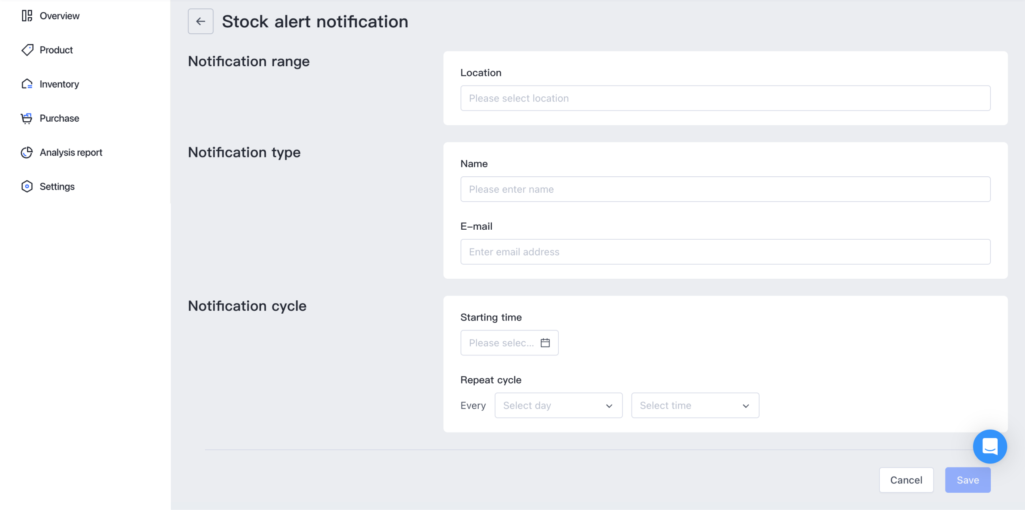
Task: Open Analysis report in the sidebar menu
Action: [x=71, y=152]
